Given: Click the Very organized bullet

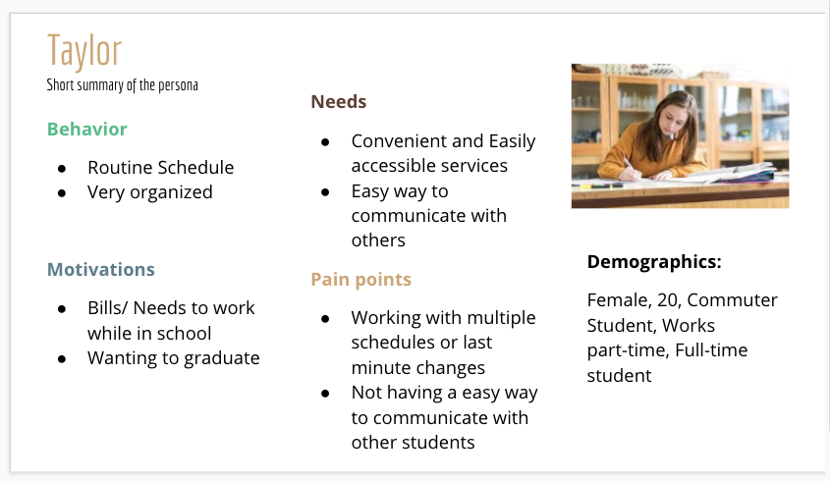Looking at the screenshot, I should 150,192.
